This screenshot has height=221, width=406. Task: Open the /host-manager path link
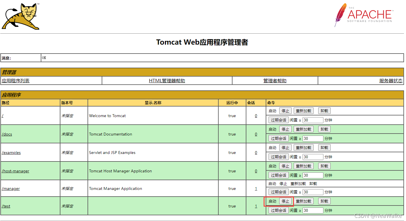click(16, 171)
